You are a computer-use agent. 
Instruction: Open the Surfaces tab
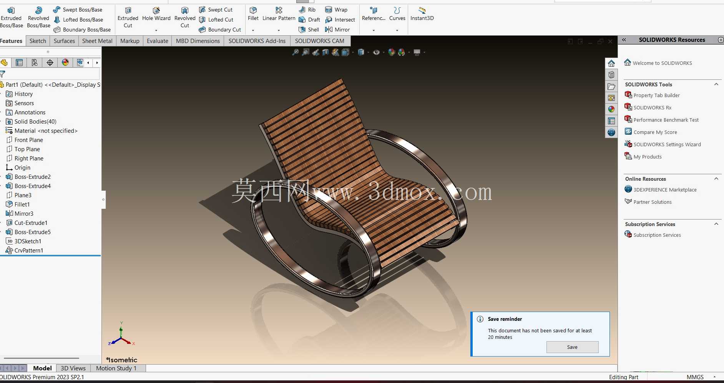tap(64, 41)
